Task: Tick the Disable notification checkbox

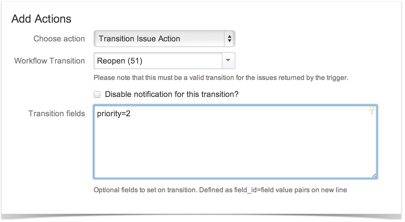Action: pos(97,95)
